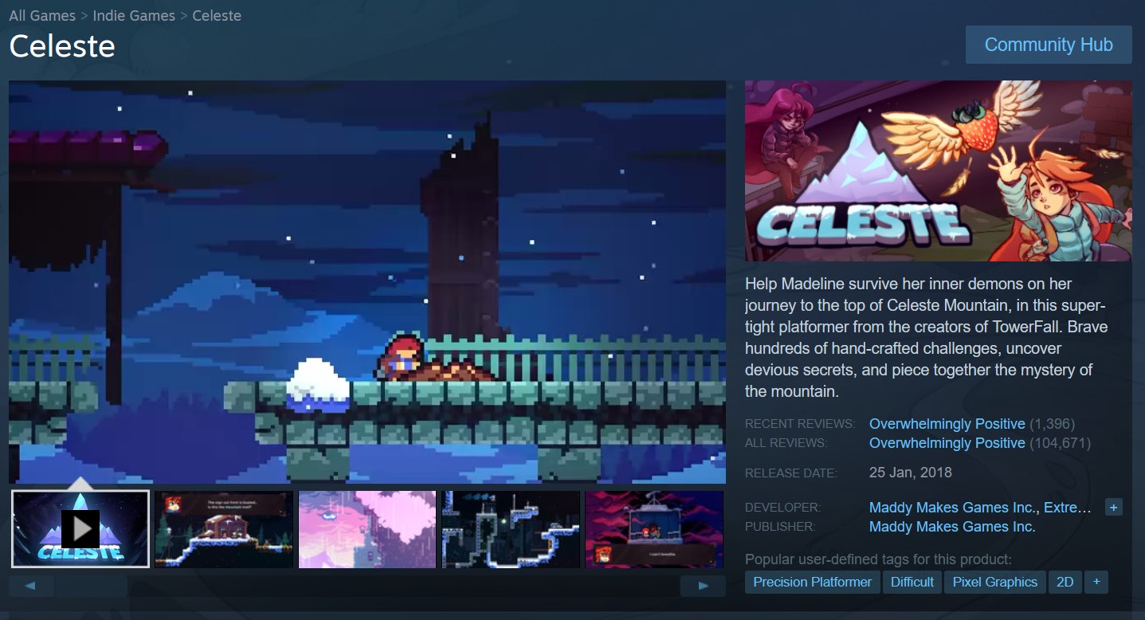Expand the developer list plus button
This screenshot has height=620, width=1145.
[1114, 507]
